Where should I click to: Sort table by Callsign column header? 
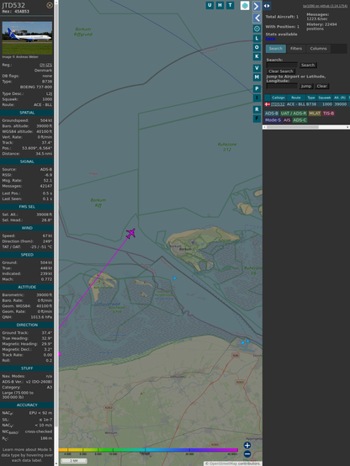(x=278, y=98)
